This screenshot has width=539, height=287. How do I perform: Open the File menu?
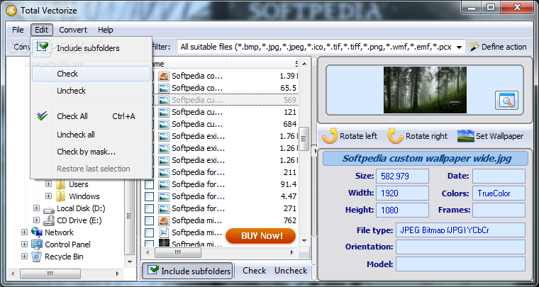pos(18,30)
